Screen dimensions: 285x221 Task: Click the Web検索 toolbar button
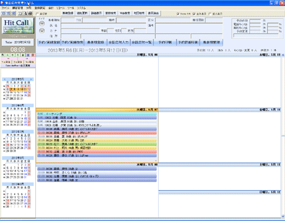point(125,13)
